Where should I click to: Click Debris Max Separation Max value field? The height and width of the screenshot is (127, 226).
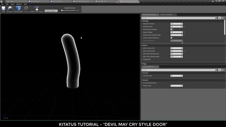click(177, 57)
